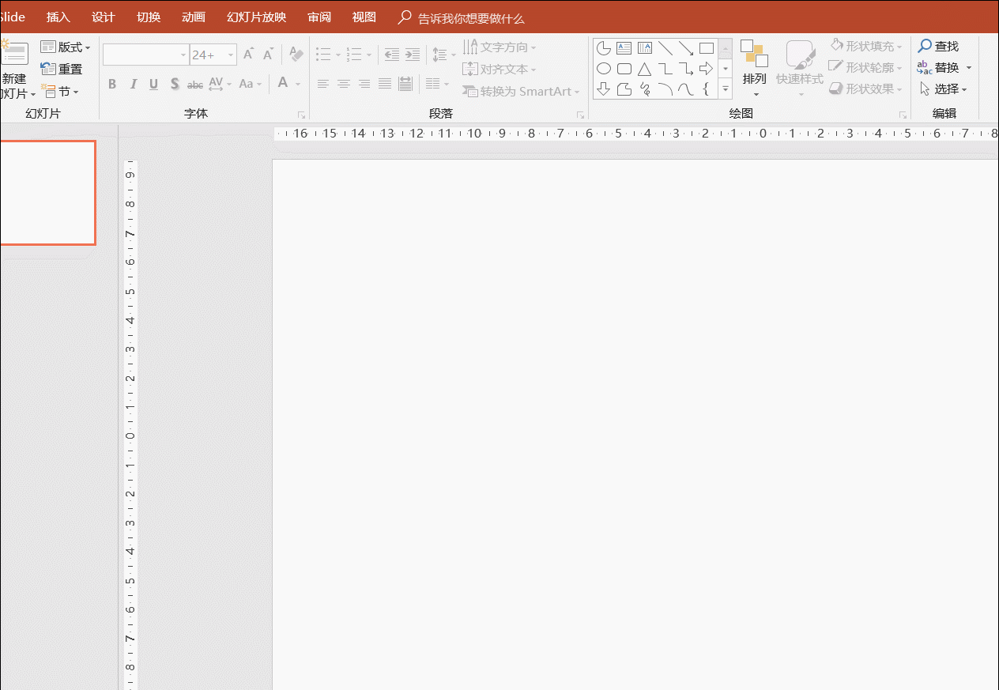
Task: Toggle bold formatting
Action: click(112, 84)
